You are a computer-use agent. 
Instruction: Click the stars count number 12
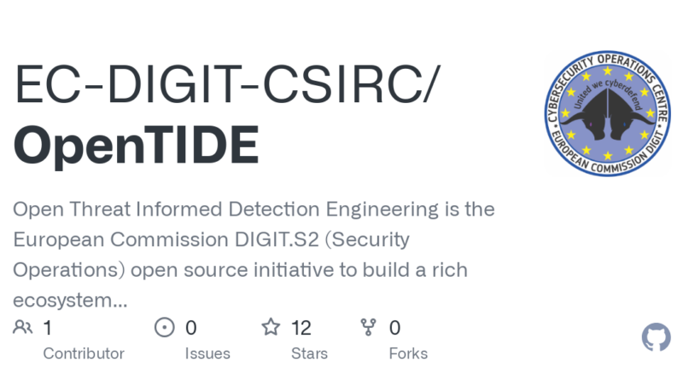pos(301,328)
